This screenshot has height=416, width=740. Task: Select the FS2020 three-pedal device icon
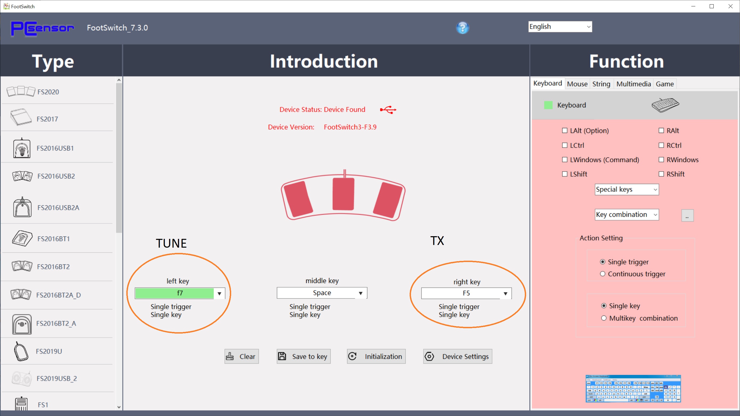coord(21,91)
